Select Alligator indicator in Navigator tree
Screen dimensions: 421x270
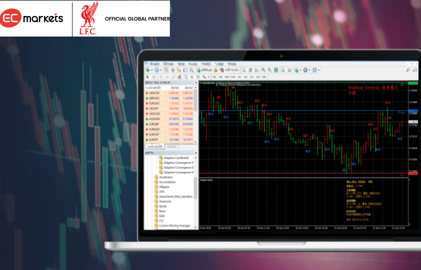166,187
